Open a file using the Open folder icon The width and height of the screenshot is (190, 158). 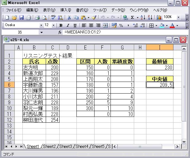click(x=14, y=18)
